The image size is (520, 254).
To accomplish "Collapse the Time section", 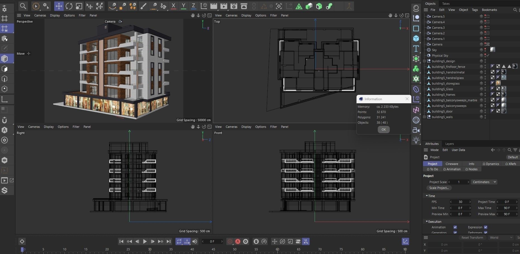I will point(427,196).
